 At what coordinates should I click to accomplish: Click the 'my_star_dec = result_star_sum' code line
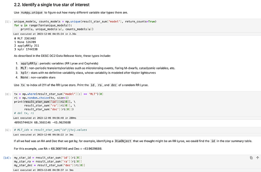point(50,165)
